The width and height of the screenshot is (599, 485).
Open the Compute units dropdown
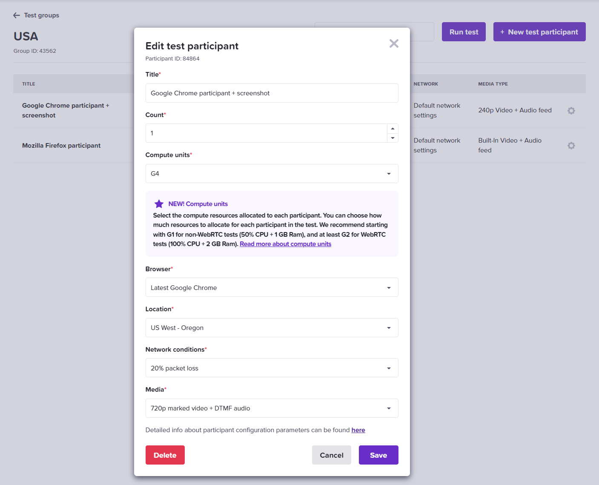(x=388, y=173)
